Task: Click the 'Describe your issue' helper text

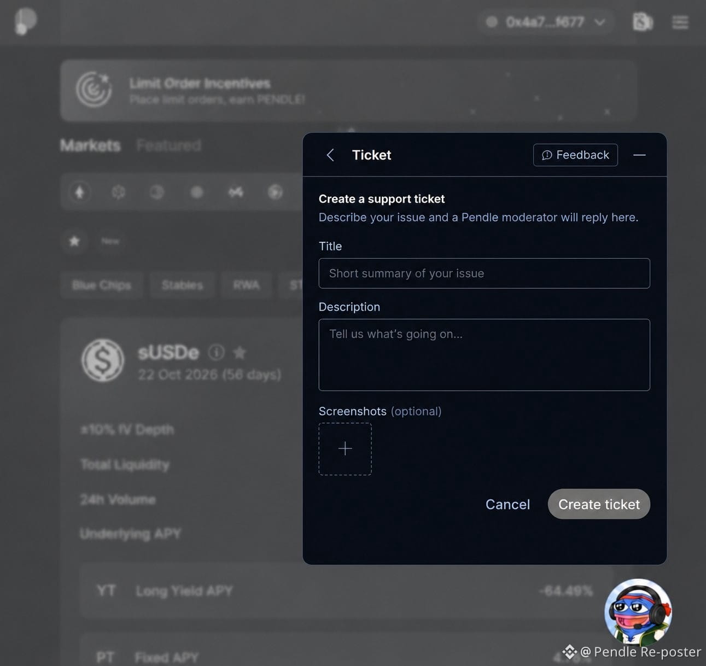Action: (x=479, y=218)
